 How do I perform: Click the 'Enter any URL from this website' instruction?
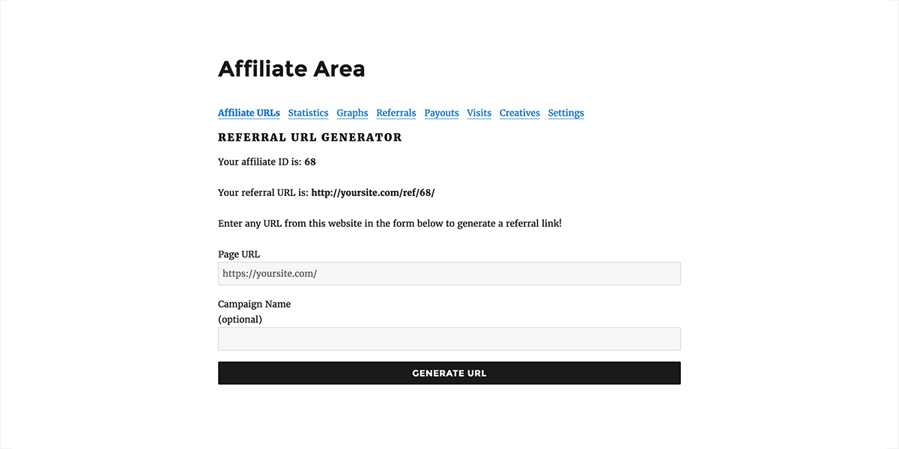pyautogui.click(x=390, y=224)
